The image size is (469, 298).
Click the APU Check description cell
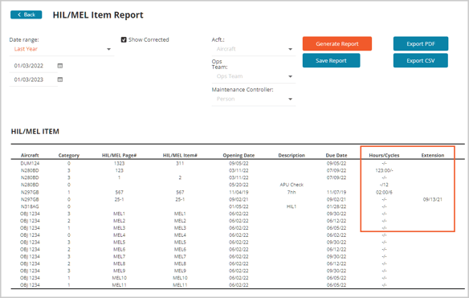pos(292,185)
